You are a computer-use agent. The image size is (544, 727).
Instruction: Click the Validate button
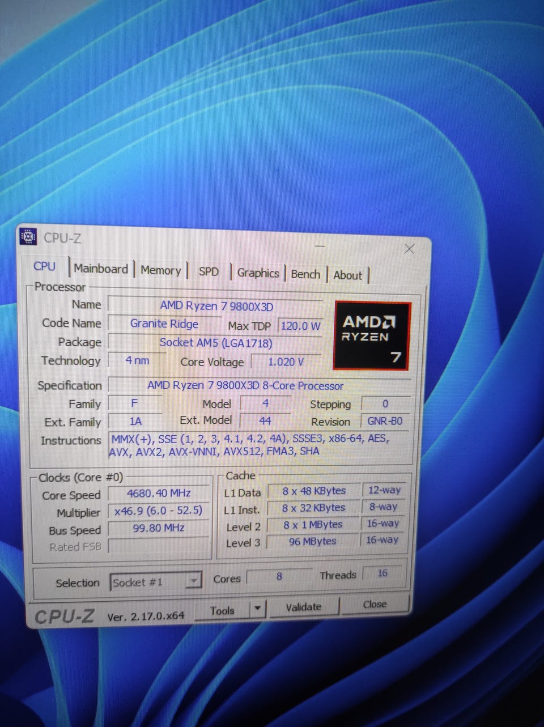[x=304, y=607]
